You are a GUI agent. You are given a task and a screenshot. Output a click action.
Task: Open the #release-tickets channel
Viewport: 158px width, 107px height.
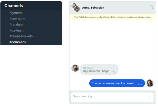(x=21, y=36)
